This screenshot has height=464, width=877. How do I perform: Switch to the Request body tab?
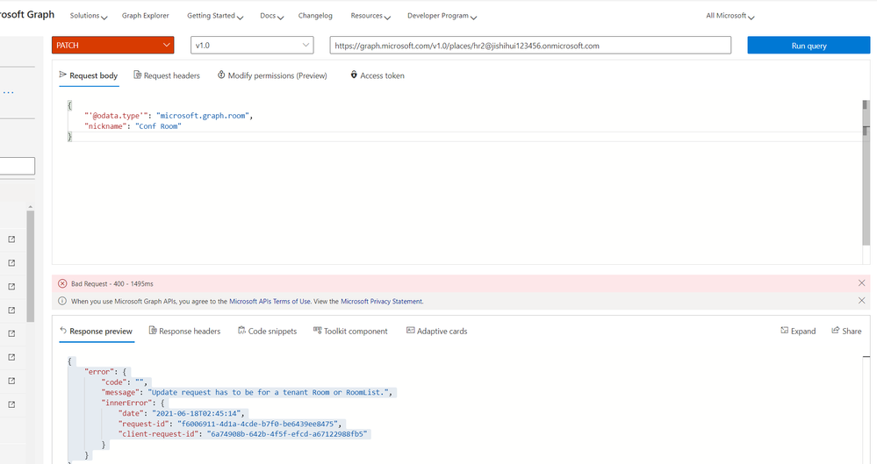click(x=89, y=75)
